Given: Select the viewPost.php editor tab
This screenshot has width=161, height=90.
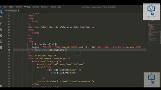Looking at the screenshot, I should point(12,11).
